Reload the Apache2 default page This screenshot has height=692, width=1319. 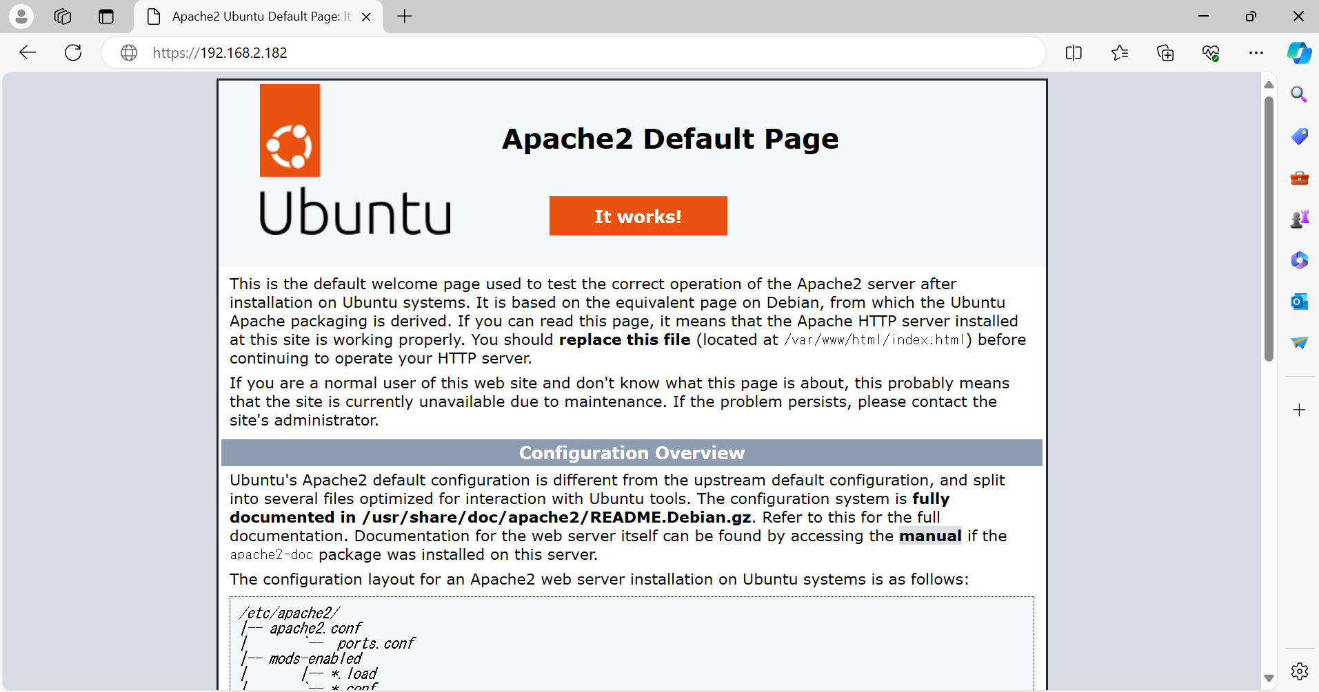pos(72,52)
